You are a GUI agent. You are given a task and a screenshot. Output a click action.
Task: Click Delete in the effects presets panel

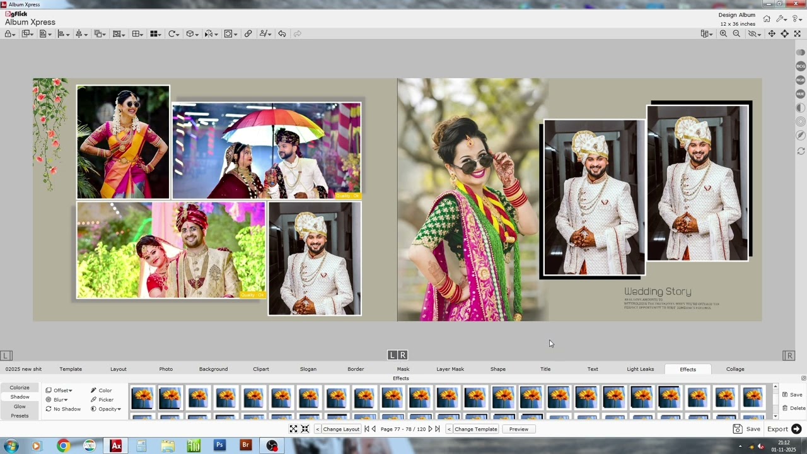pyautogui.click(x=793, y=408)
